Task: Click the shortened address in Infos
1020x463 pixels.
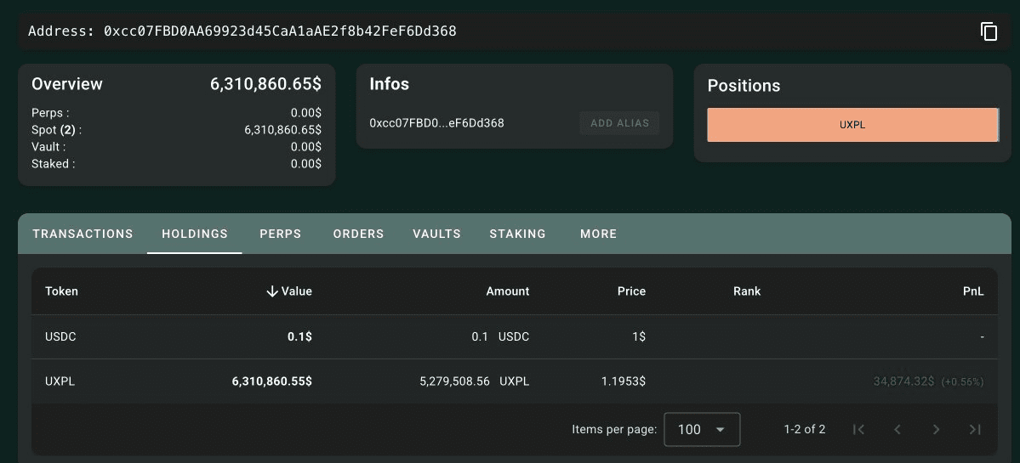Action: pyautogui.click(x=436, y=122)
